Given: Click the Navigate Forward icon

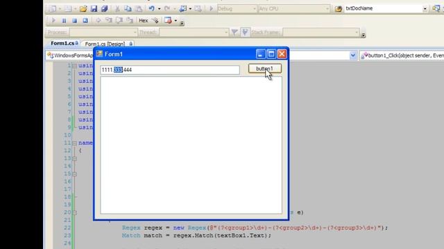Looking at the screenshot, I should pyautogui.click(x=198, y=9).
